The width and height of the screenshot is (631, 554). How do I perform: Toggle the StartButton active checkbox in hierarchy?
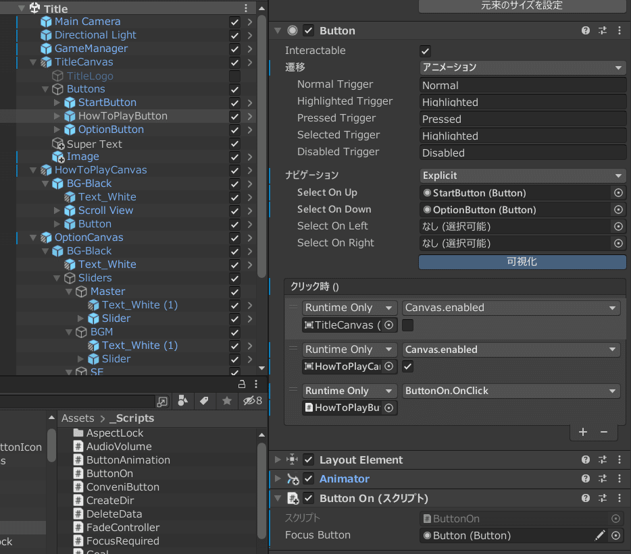(x=234, y=103)
